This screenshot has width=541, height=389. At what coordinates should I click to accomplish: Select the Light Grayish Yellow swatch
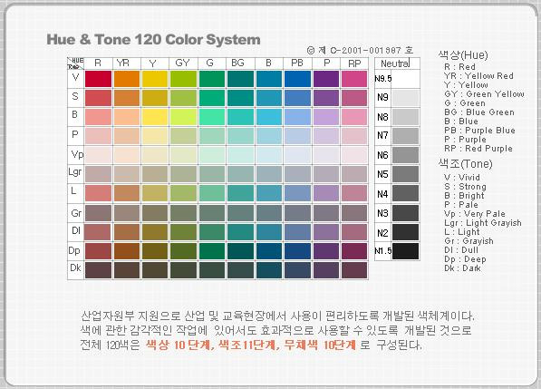[155, 174]
